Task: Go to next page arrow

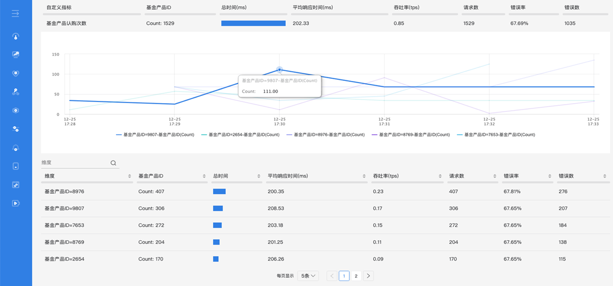Action: tap(368, 276)
